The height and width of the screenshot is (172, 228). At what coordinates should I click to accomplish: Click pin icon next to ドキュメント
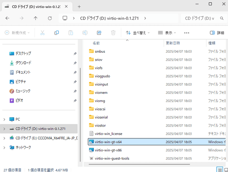click(75, 72)
